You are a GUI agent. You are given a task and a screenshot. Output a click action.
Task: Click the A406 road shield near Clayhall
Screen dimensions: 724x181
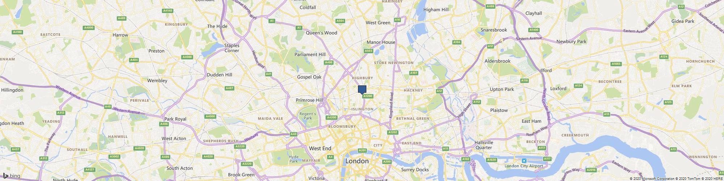[x=491, y=6]
